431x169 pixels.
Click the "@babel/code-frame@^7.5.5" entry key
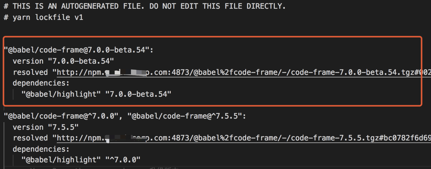(185, 116)
